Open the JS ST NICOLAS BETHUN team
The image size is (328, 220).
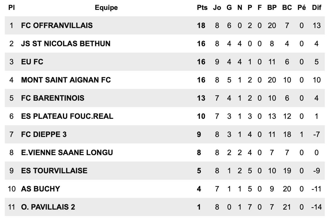(x=66, y=44)
